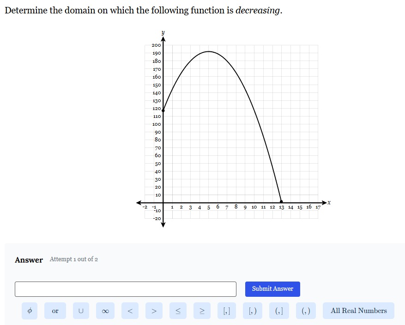Insert the 'or' operator button
This screenshot has height=325, width=405.
click(x=55, y=311)
